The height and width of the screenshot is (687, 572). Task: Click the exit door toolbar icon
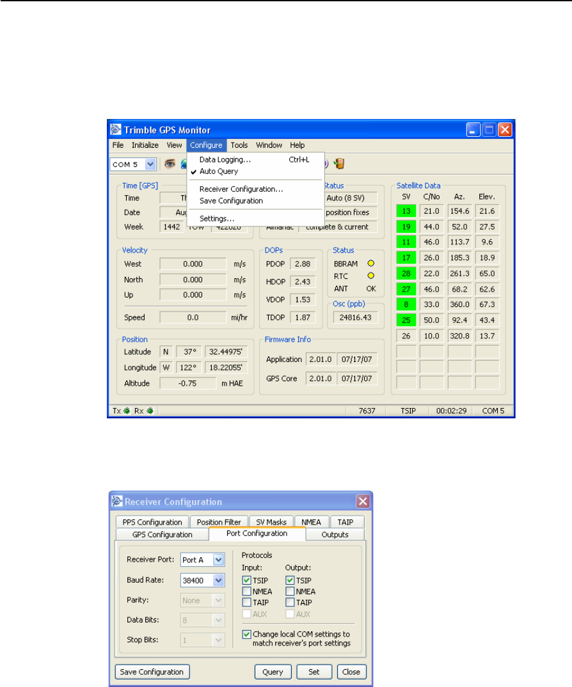click(339, 164)
